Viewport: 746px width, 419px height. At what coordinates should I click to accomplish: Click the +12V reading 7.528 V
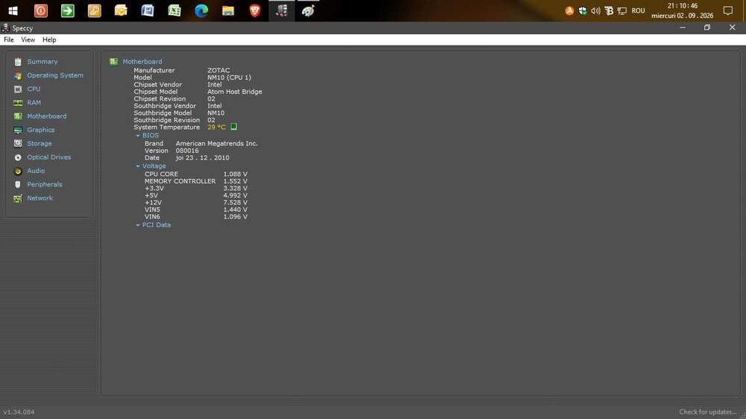pyautogui.click(x=235, y=203)
